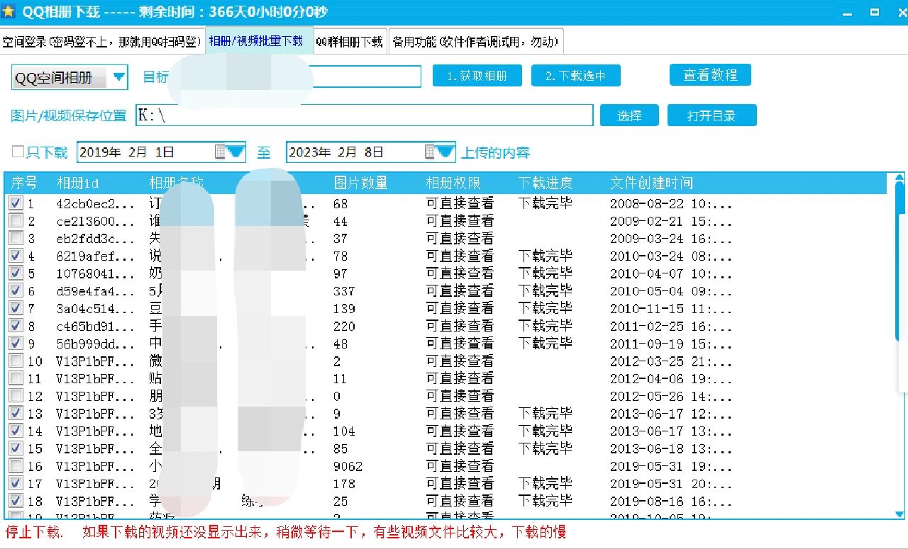Click creation time 2008-08-22 cell
The image size is (908, 549).
[670, 204]
